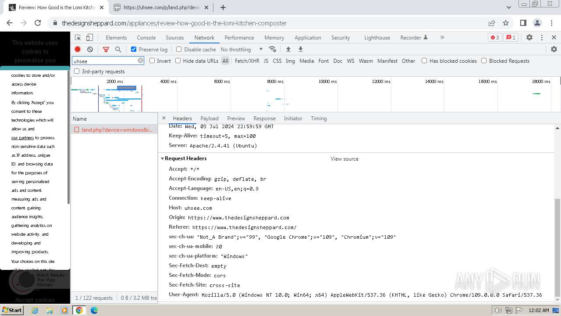Click the 1 issue counter badge

511,37
